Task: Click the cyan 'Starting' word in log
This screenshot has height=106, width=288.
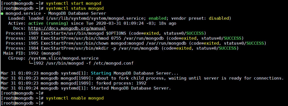Action: click(x=101, y=73)
